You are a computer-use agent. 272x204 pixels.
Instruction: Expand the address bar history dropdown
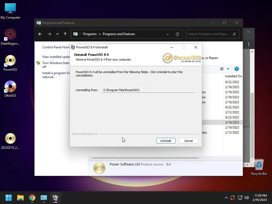click(x=168, y=34)
